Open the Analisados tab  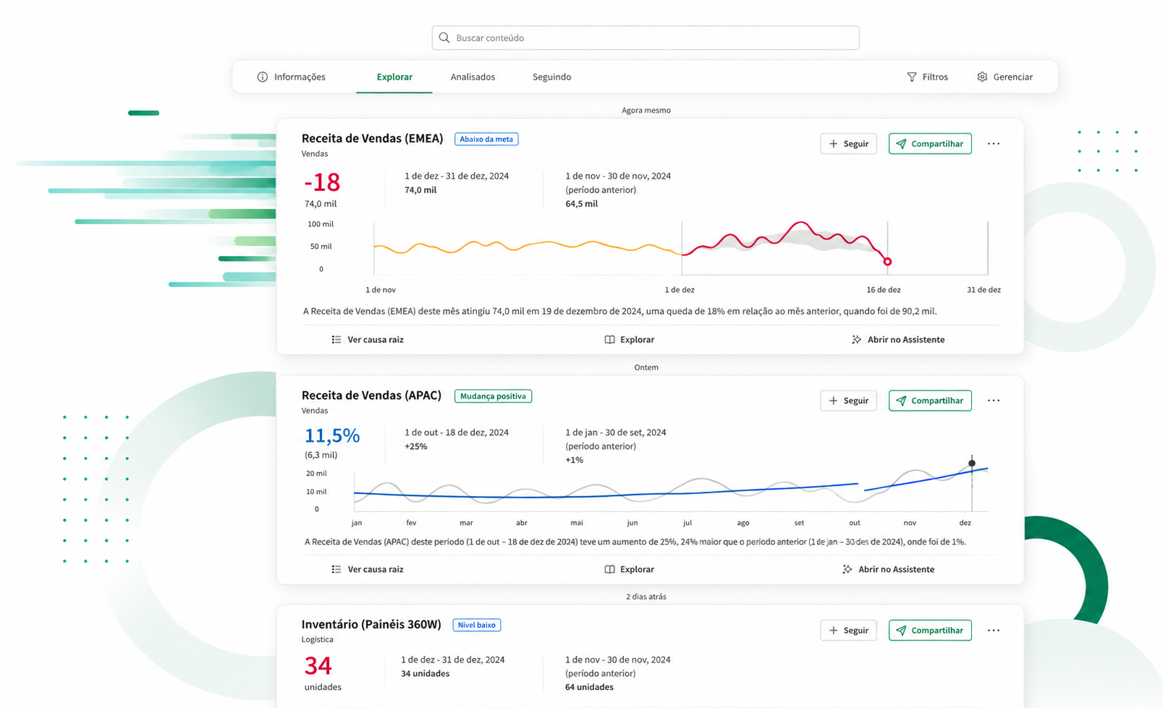point(473,77)
